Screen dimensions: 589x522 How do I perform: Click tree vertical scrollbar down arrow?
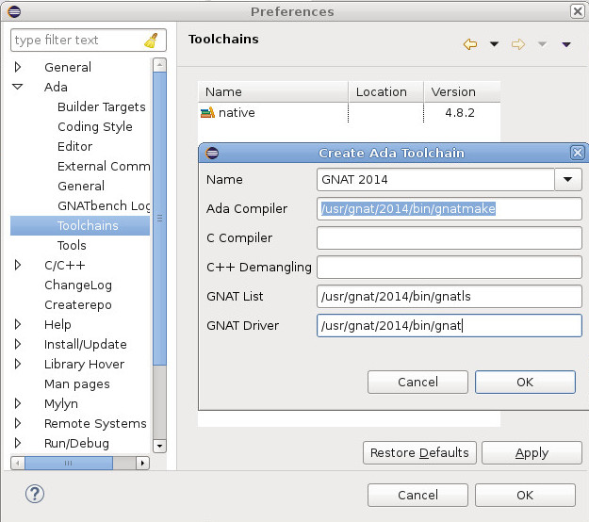point(159,446)
